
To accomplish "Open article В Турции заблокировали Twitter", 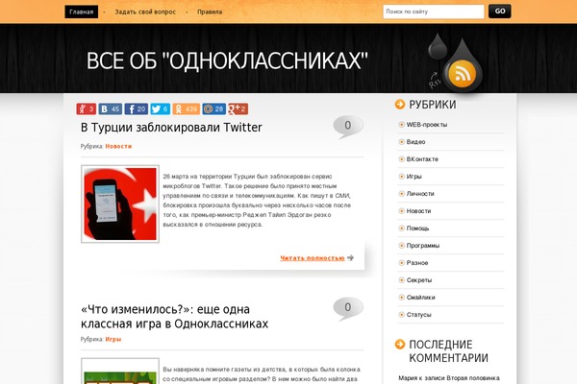I will (x=171, y=127).
